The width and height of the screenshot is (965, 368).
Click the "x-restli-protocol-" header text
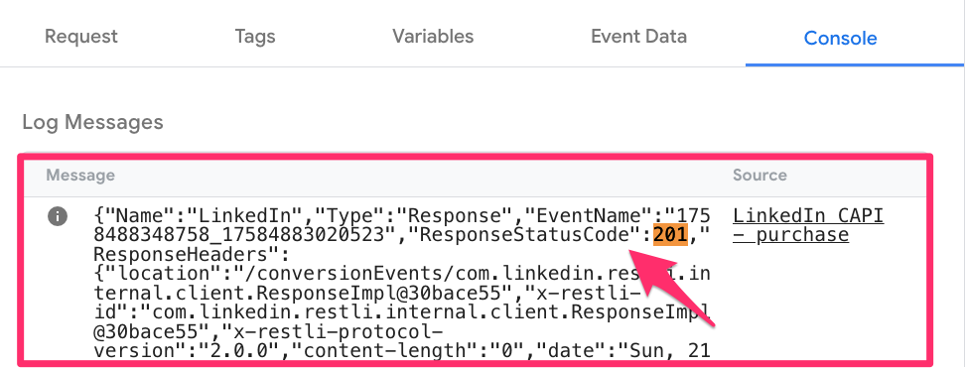[x=329, y=331]
